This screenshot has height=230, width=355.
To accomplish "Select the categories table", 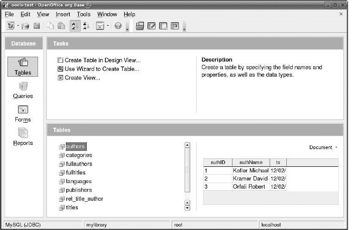I will pos(79,155).
